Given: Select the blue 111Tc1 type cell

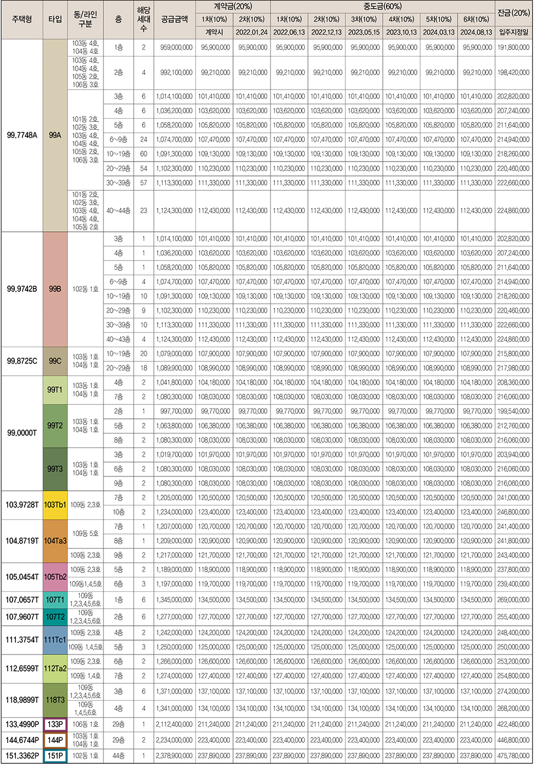Looking at the screenshot, I should click(55, 640).
